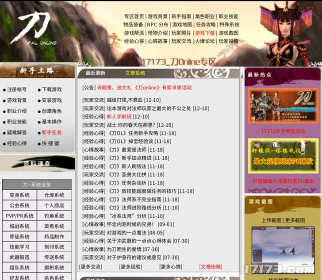This screenshot has height=280, width=322.
Task: Open “冰系法师”分析 article
Action: [x=127, y=216]
